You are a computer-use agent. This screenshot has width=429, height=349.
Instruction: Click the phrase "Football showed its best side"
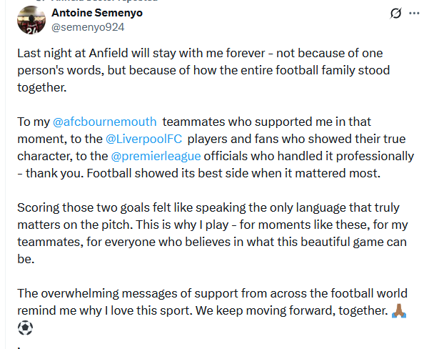point(152,173)
